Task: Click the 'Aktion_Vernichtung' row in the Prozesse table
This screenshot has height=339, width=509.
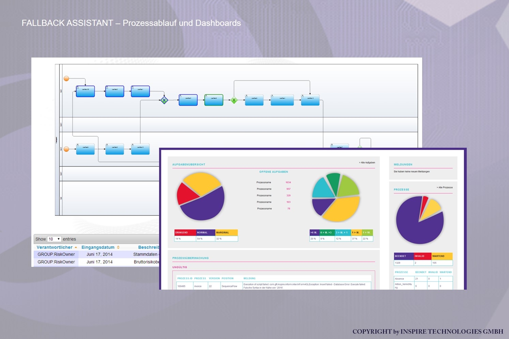Action: coord(423,286)
